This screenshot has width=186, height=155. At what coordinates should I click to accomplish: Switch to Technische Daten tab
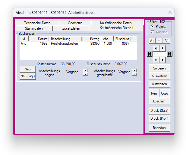pos(37,23)
